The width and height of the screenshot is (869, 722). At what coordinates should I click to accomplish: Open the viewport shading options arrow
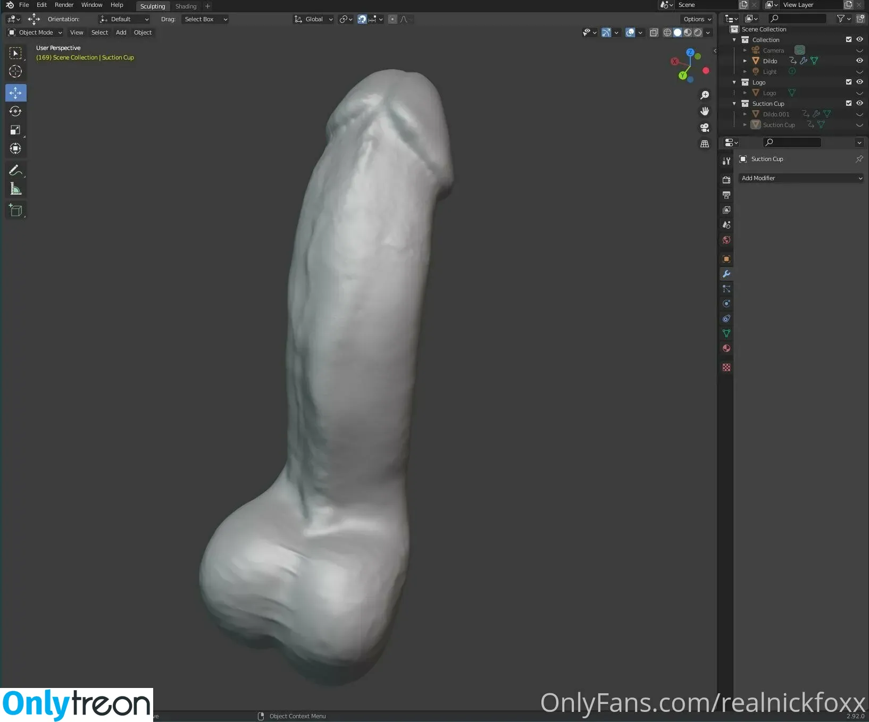pyautogui.click(x=708, y=32)
